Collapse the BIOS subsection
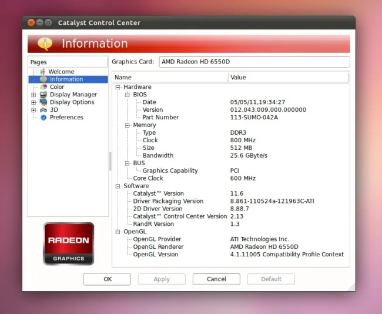The height and width of the screenshot is (314, 382). pyautogui.click(x=128, y=95)
